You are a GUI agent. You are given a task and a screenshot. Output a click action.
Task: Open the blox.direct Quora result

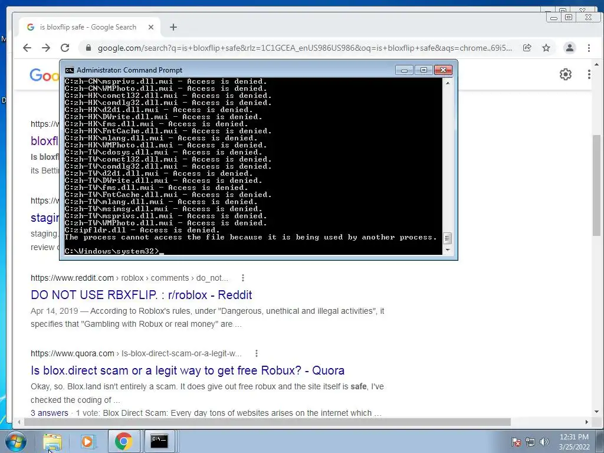coord(188,370)
